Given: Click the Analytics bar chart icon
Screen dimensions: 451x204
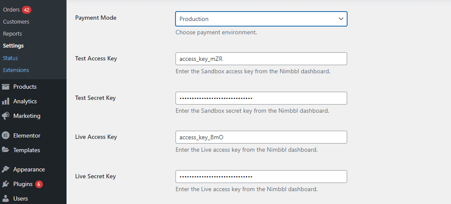Looking at the screenshot, I should point(6,102).
